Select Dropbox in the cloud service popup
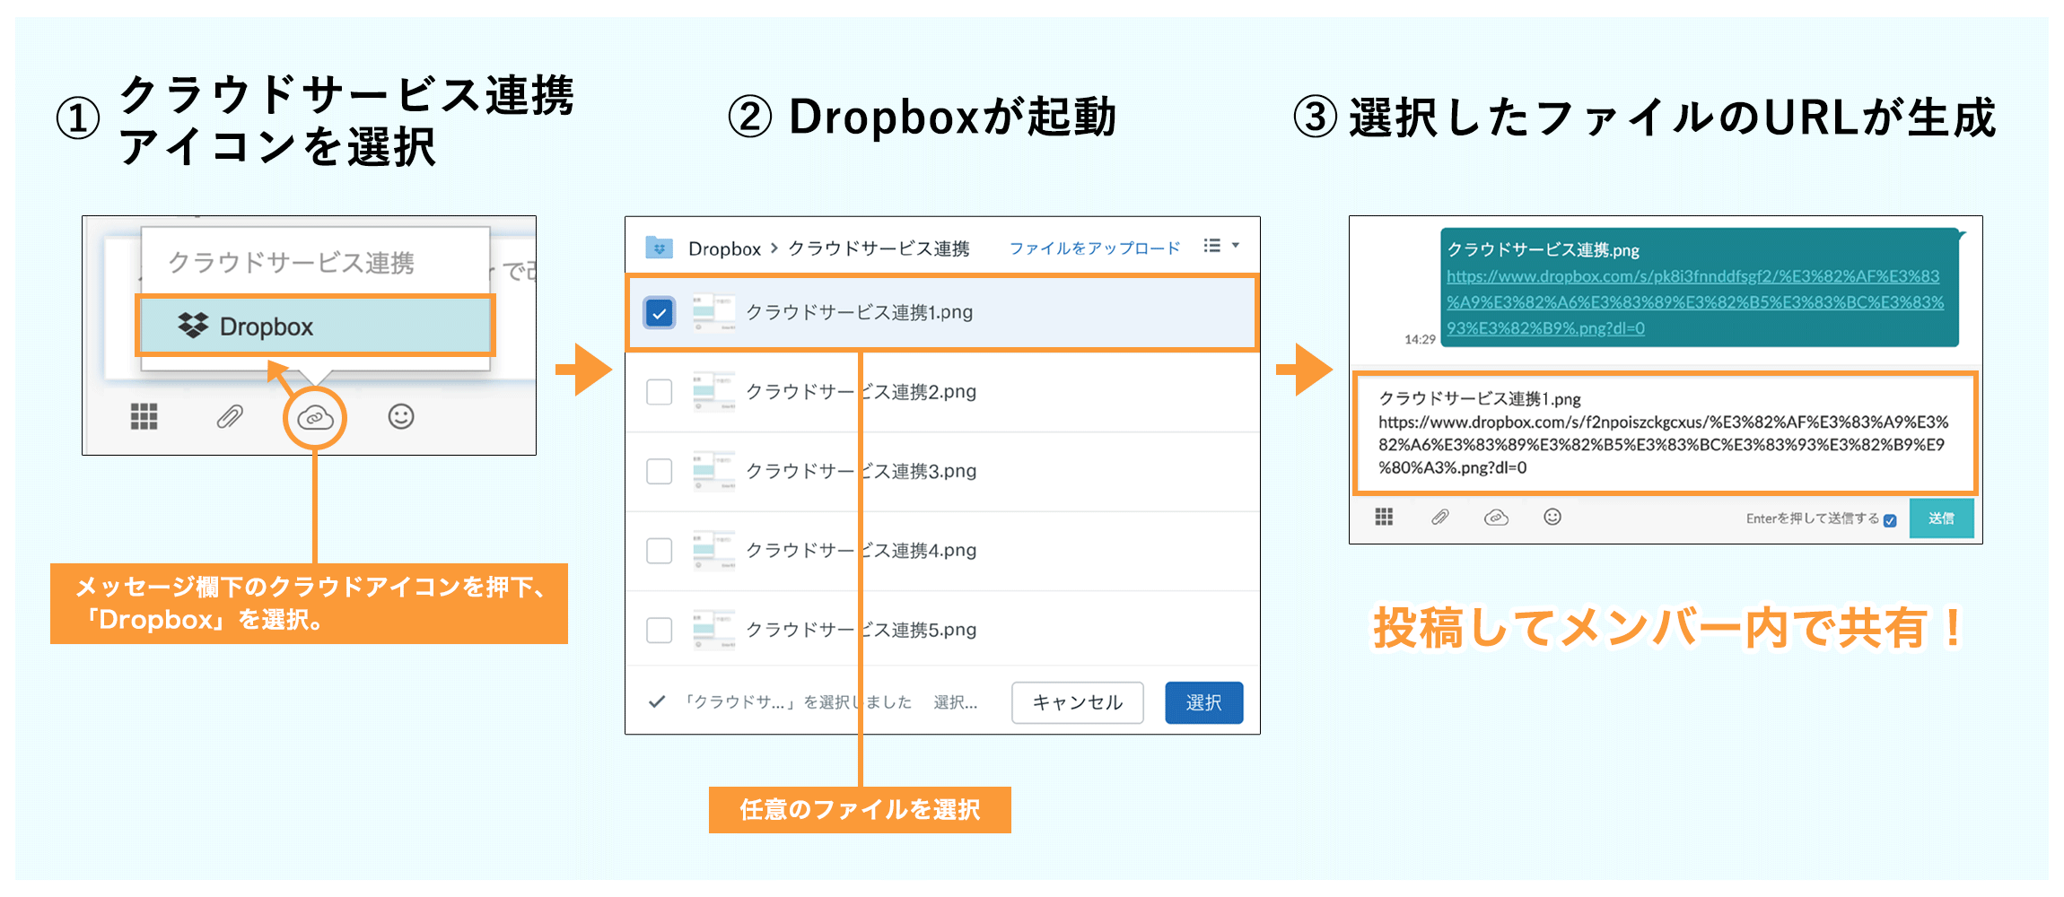2064x897 pixels. (315, 326)
